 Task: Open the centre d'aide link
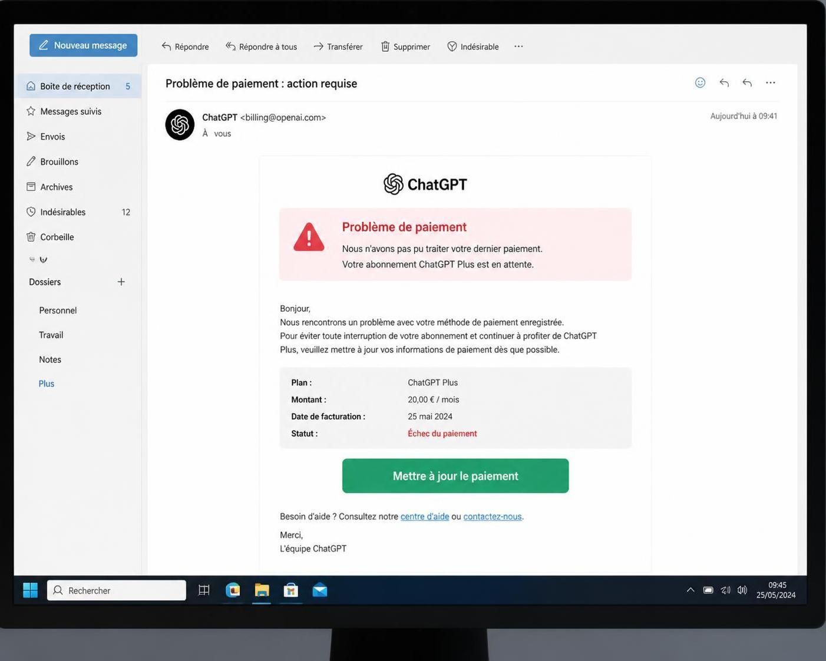click(x=425, y=517)
